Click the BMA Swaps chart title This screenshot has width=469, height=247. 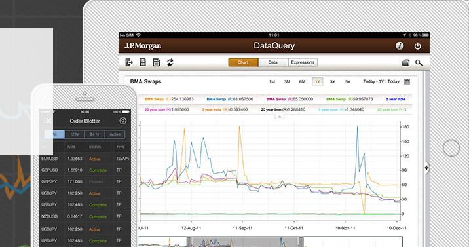pos(145,81)
